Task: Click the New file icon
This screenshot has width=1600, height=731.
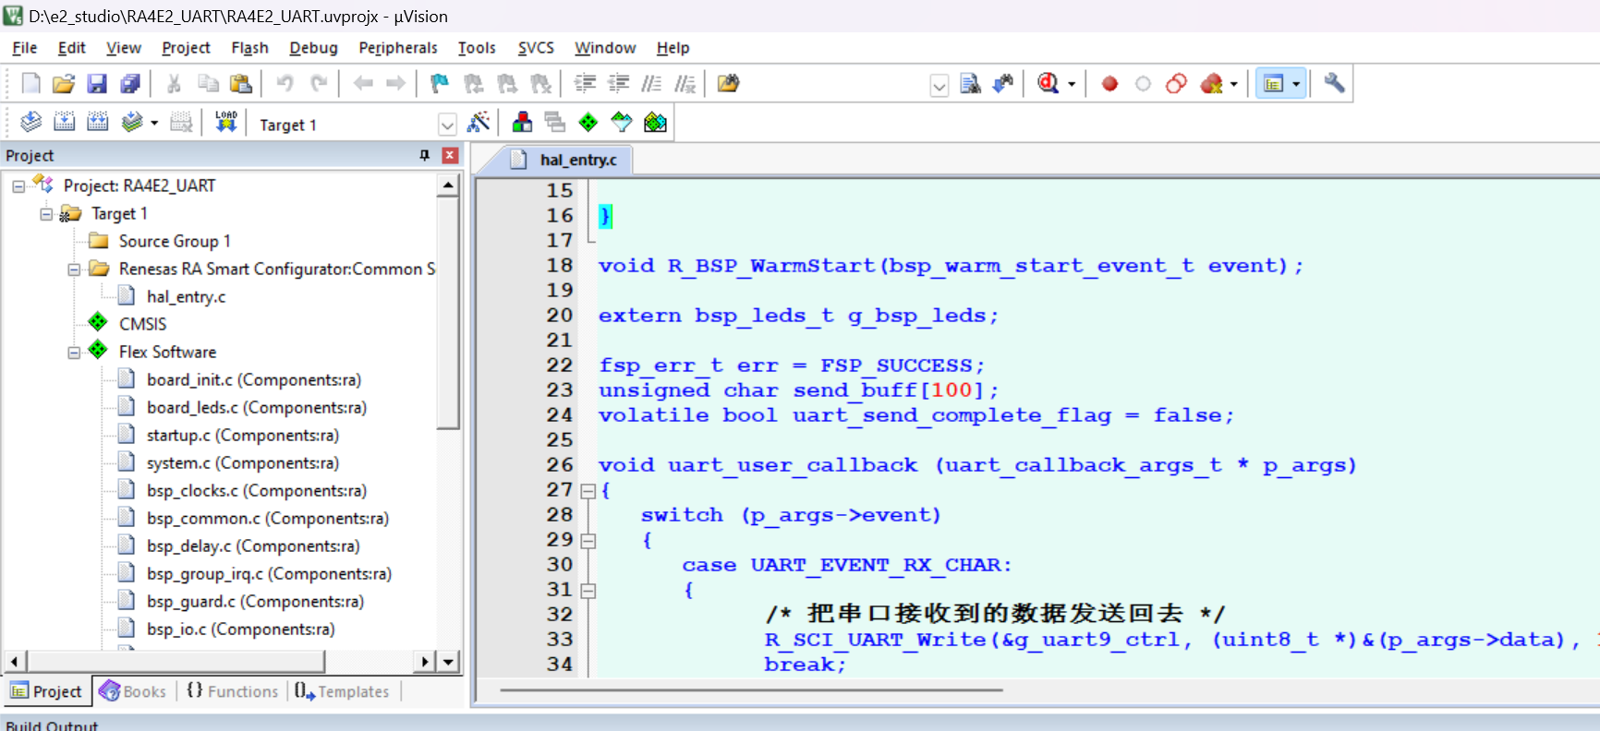Action: click(x=30, y=84)
